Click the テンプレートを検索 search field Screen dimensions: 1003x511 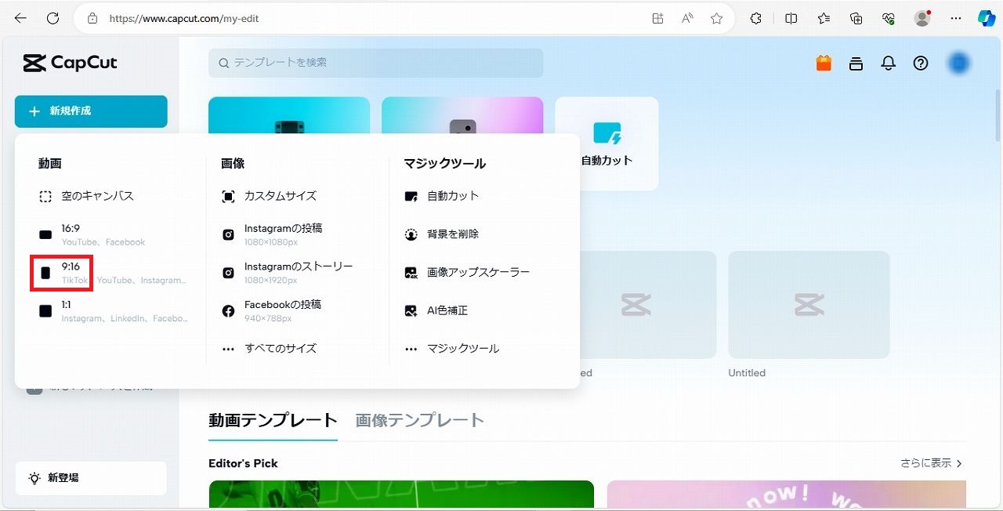[x=376, y=63]
